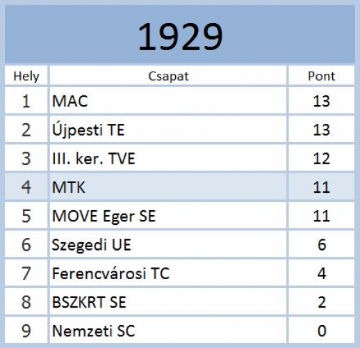This screenshot has height=348, width=360.
Task: Click III. ker. TVE's 12 points cell
Action: [x=322, y=158]
